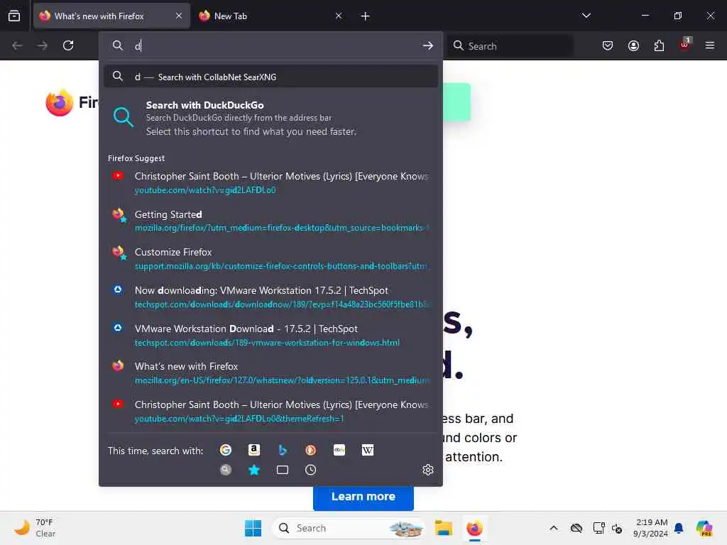Open the Windows Start menu
The image size is (727, 545).
[253, 528]
